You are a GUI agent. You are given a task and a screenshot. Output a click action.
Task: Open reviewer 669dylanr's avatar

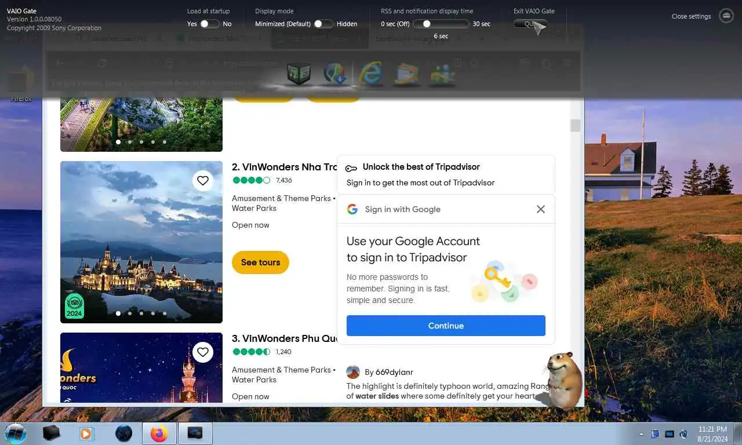point(353,372)
